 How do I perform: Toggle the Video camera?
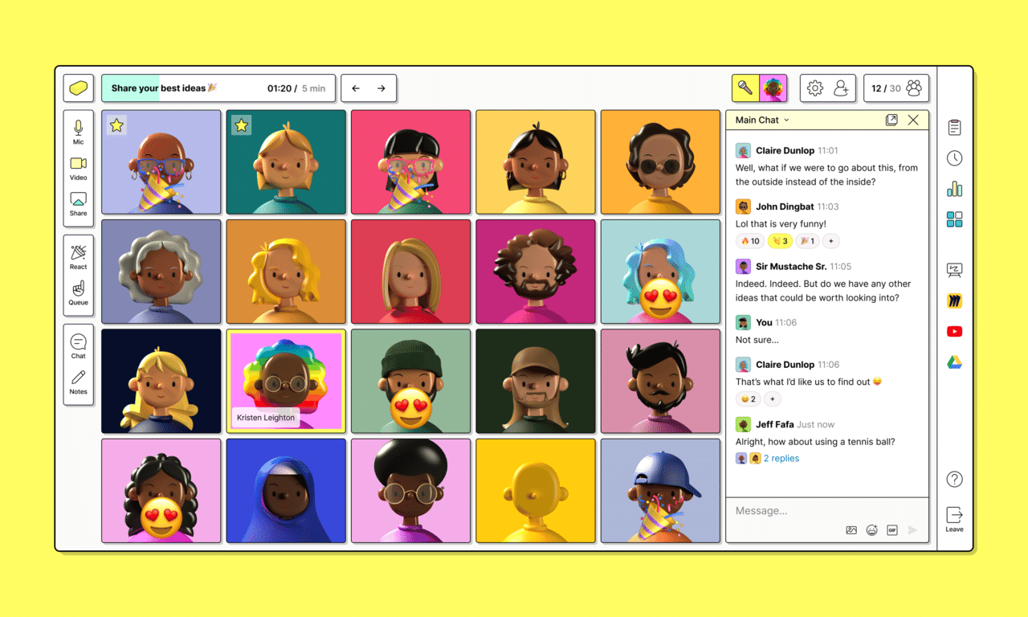(78, 167)
